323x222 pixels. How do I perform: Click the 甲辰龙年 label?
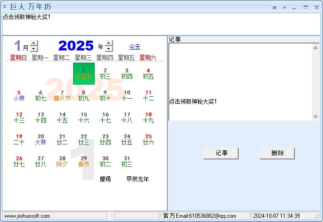(x=138, y=179)
